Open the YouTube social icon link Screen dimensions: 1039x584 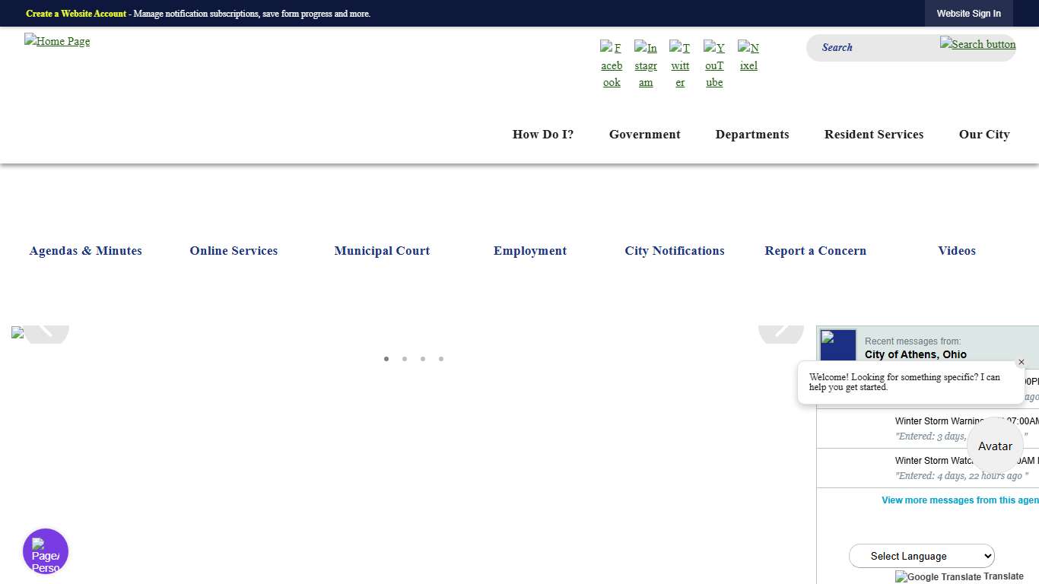pyautogui.click(x=714, y=65)
